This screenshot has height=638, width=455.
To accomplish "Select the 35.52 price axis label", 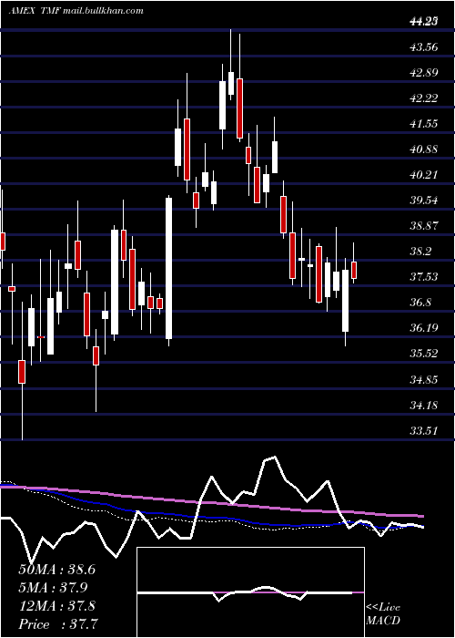I will 424,354.
